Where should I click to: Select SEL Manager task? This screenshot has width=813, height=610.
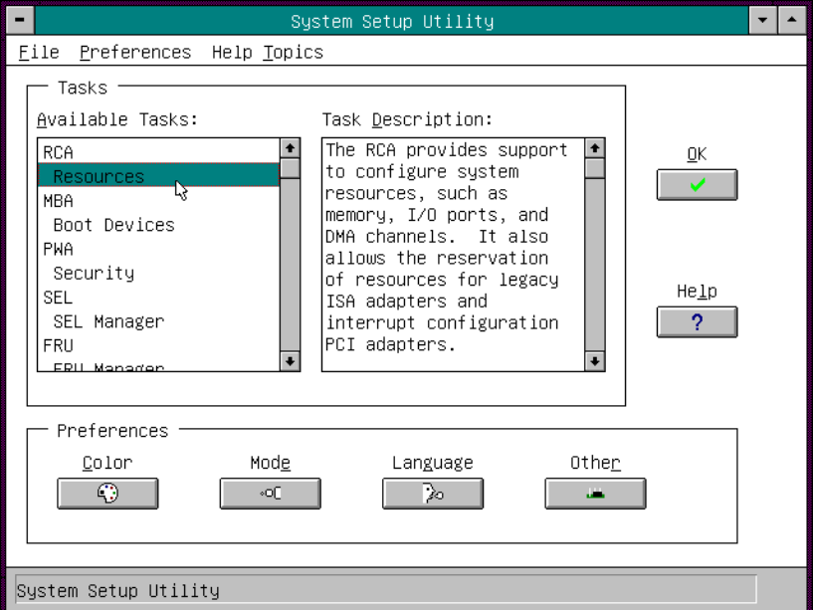pos(108,321)
